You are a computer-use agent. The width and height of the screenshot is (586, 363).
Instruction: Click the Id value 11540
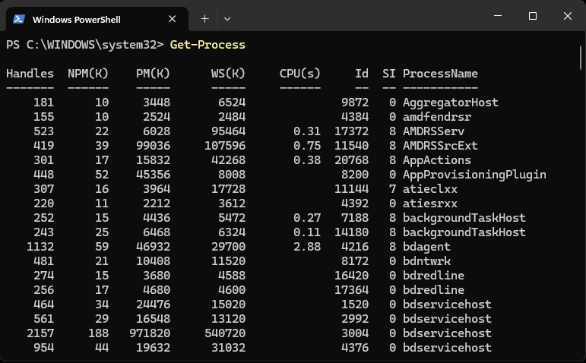pyautogui.click(x=351, y=146)
